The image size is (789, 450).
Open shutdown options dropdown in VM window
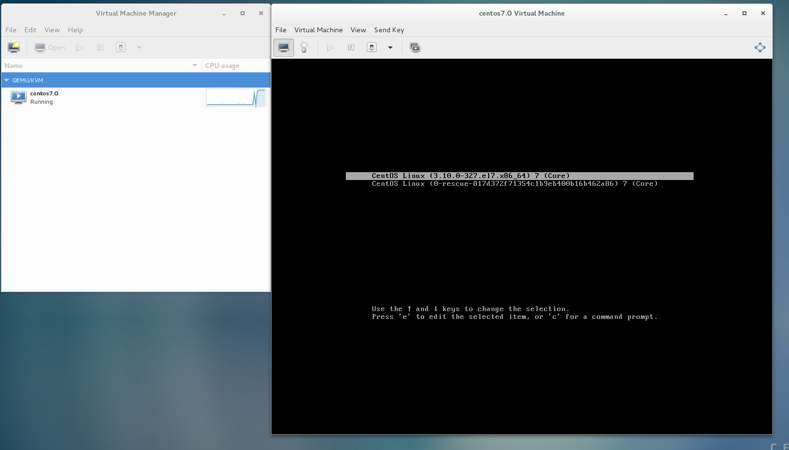tap(390, 47)
